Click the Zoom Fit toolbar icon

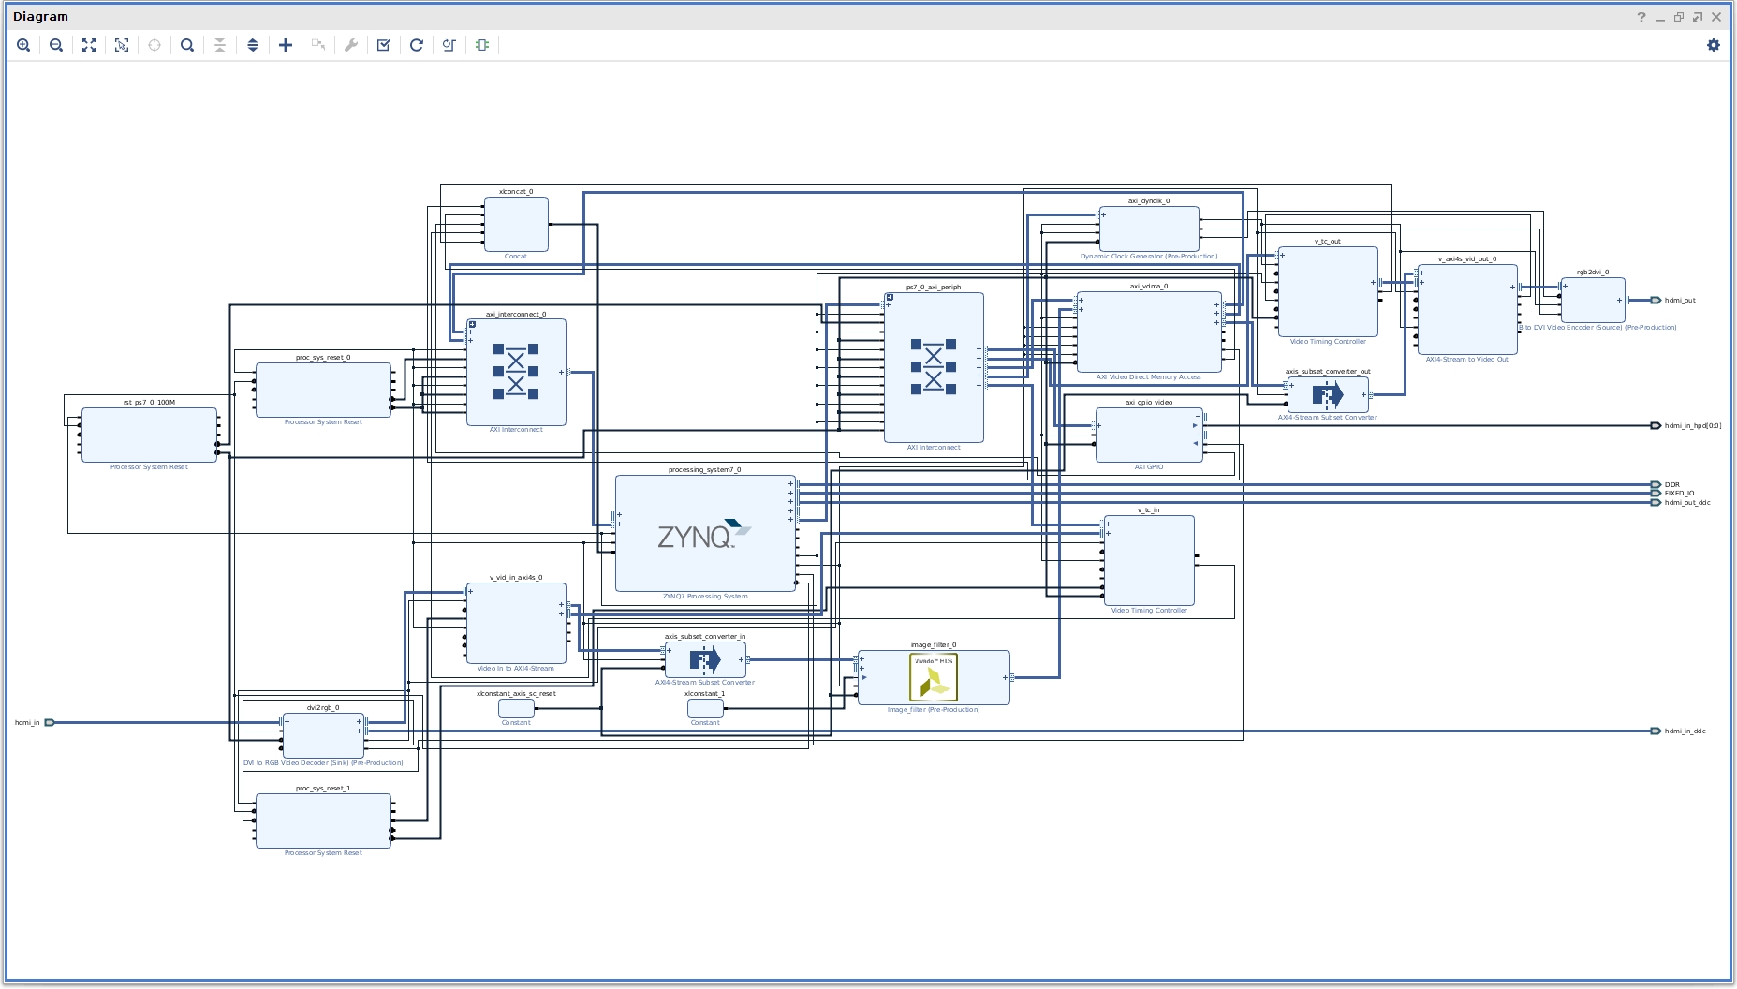click(89, 45)
